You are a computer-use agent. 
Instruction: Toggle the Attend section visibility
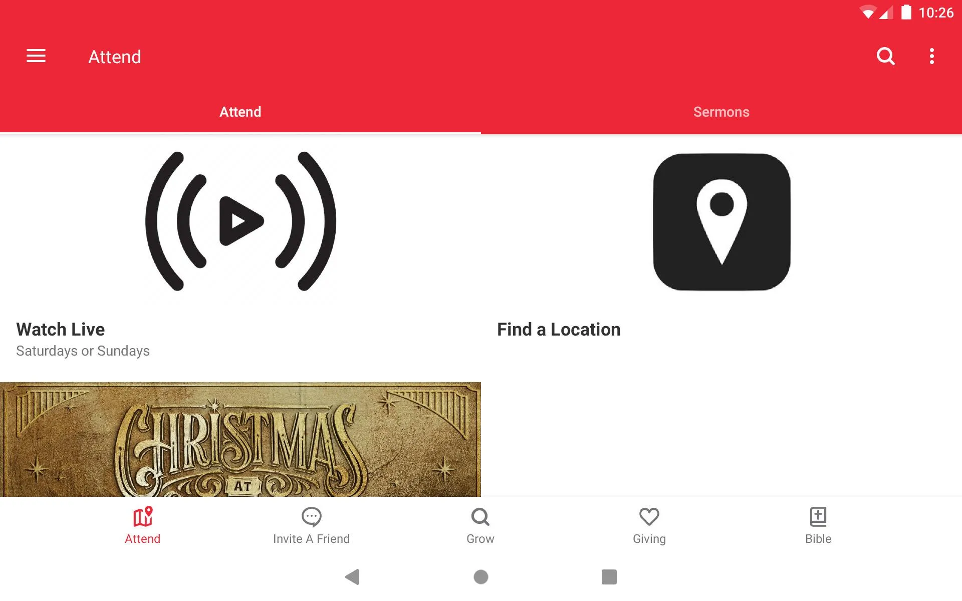tap(241, 112)
